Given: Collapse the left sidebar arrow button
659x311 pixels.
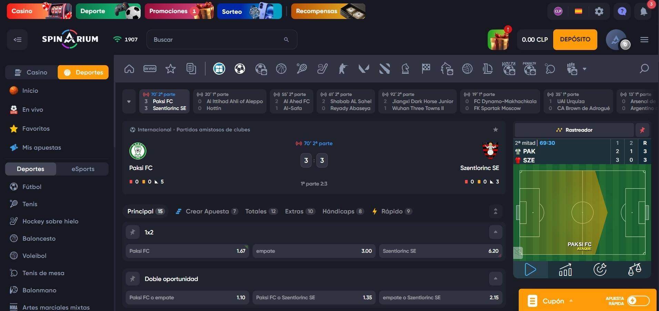Looking at the screenshot, I should click(x=17, y=40).
